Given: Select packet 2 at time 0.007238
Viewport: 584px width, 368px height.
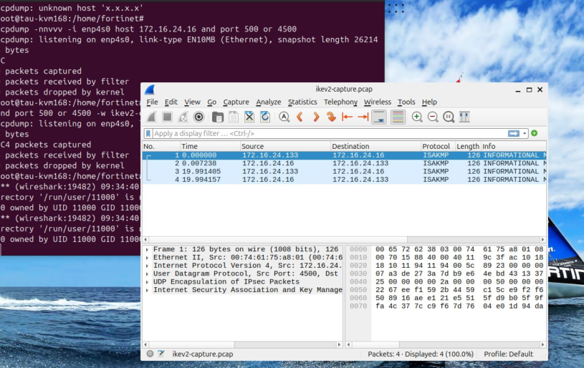Looking at the screenshot, I should pyautogui.click(x=345, y=163).
